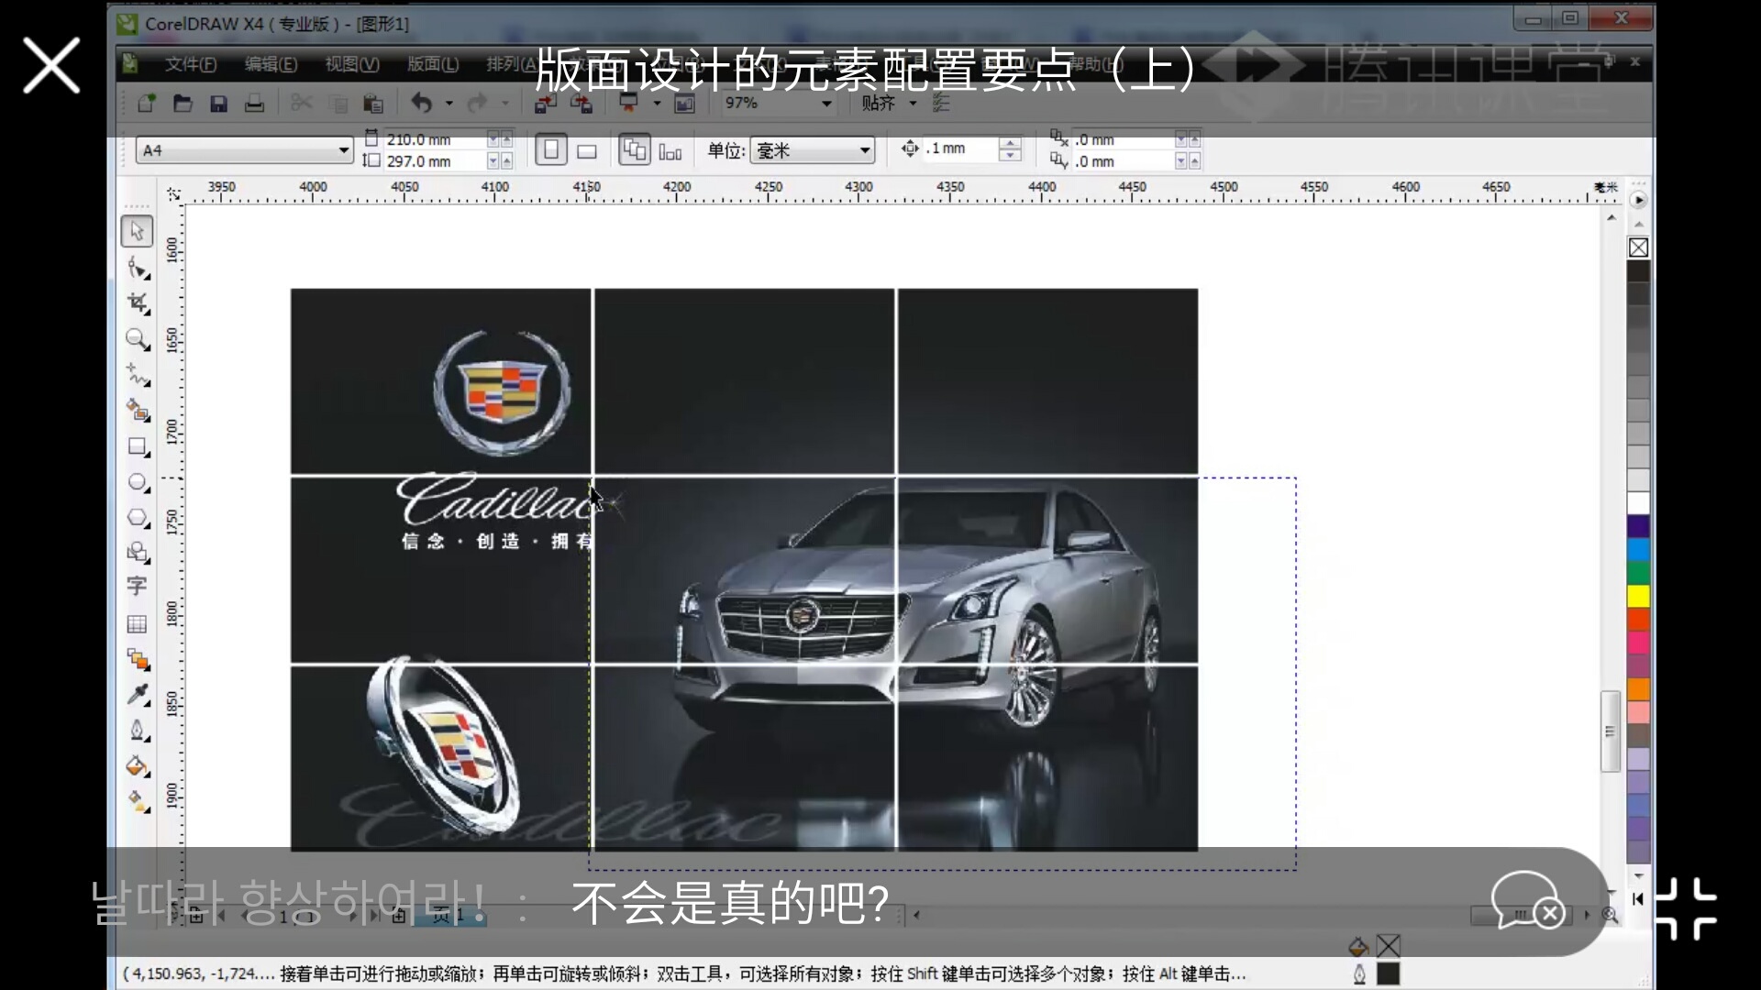Click the Export icon
This screenshot has width=1761, height=990.
click(581, 104)
